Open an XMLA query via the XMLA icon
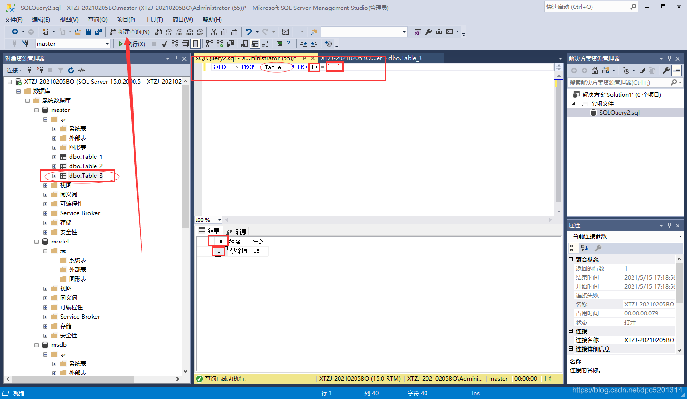This screenshot has width=687, height=399. [190, 32]
